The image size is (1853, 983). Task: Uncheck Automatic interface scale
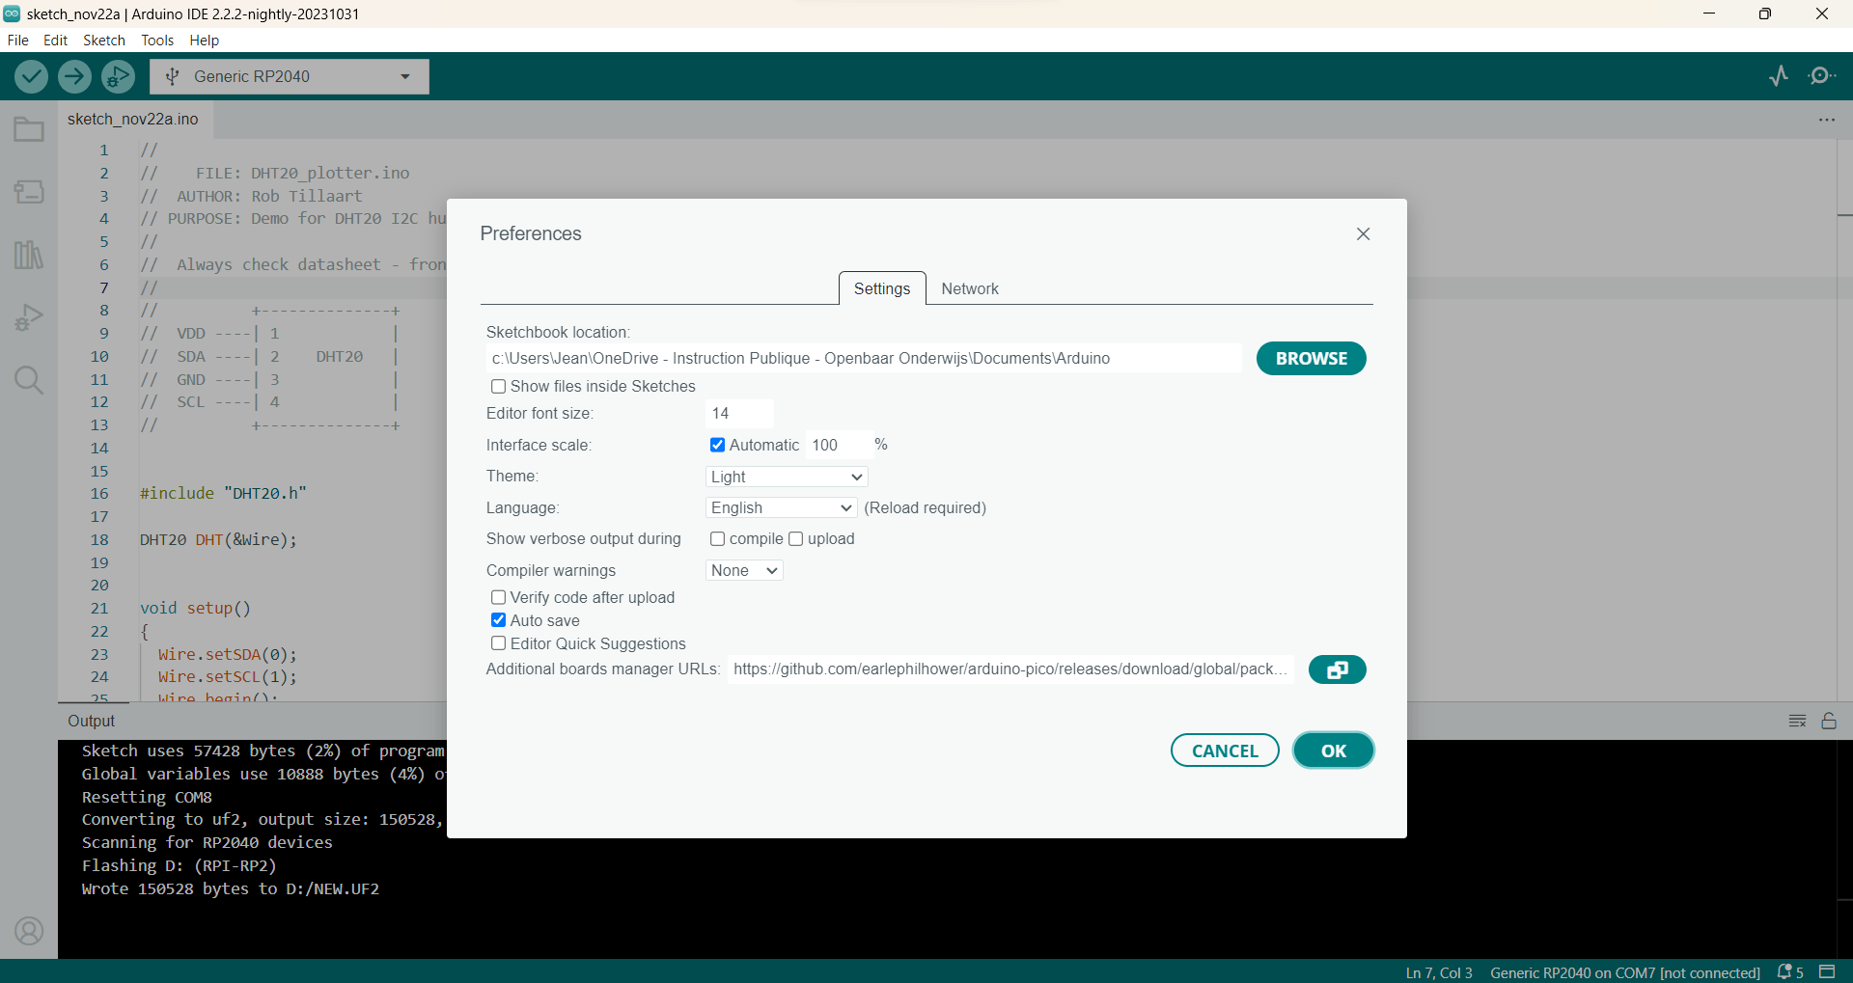click(717, 445)
